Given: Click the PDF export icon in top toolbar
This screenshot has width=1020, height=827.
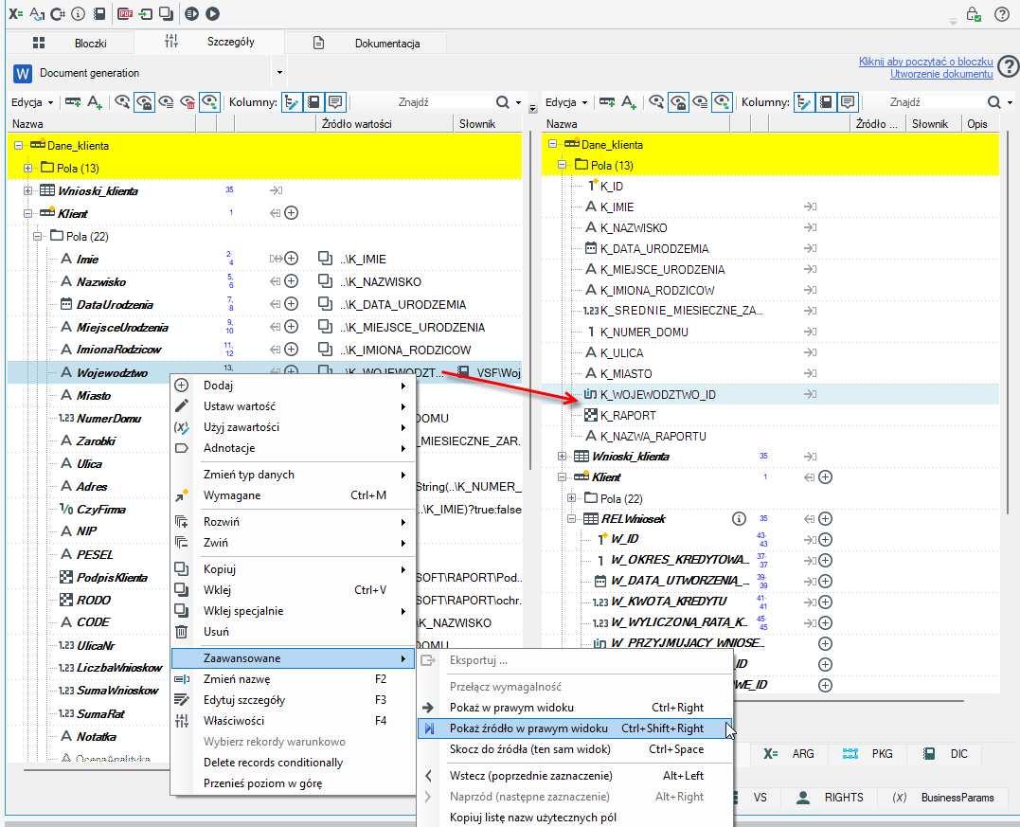Looking at the screenshot, I should pos(126,13).
